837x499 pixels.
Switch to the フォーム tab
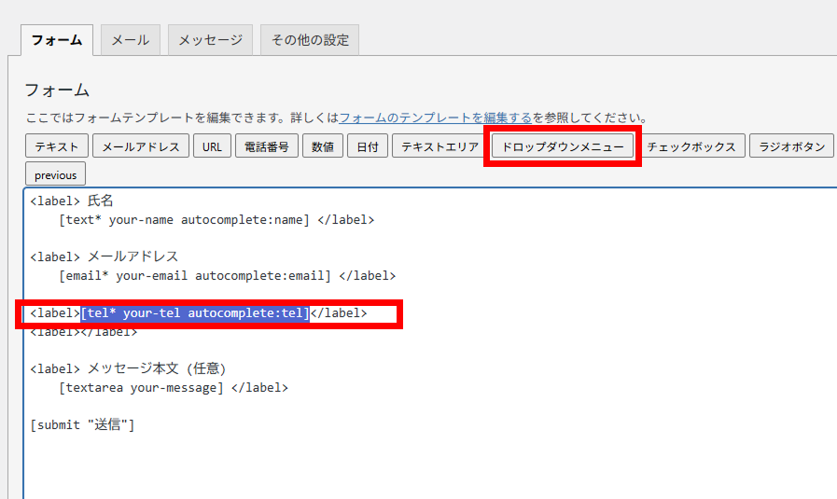tap(56, 40)
